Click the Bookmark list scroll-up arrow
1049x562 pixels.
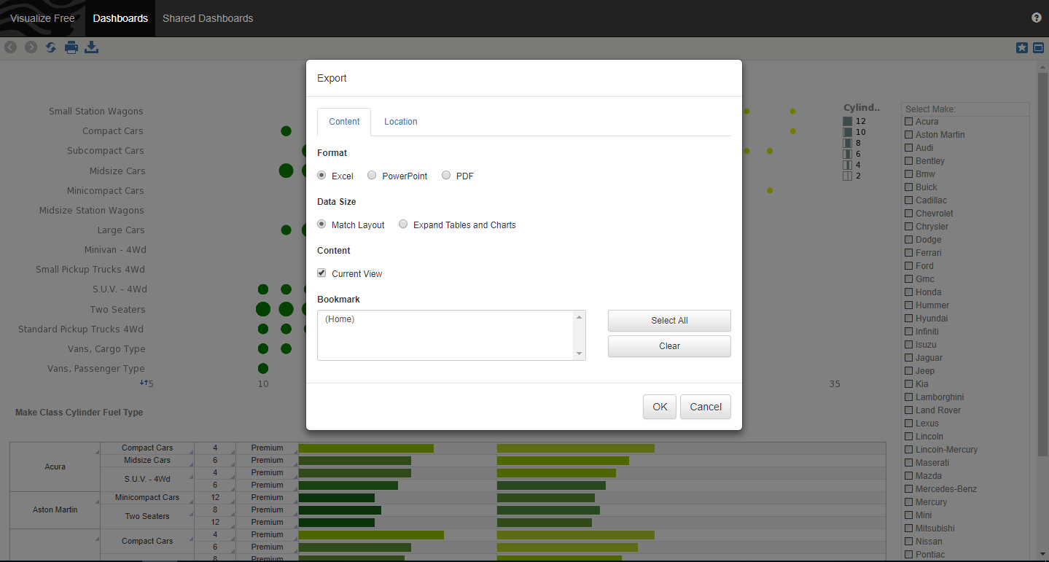tap(580, 316)
